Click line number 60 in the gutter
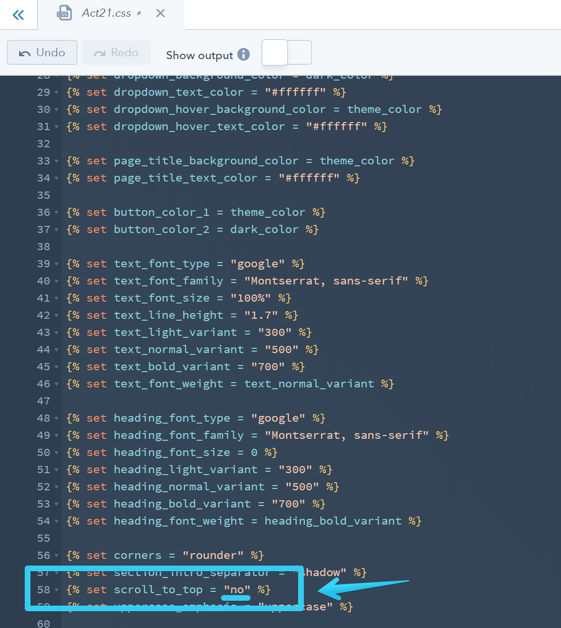The height and width of the screenshot is (628, 561). tap(43, 623)
